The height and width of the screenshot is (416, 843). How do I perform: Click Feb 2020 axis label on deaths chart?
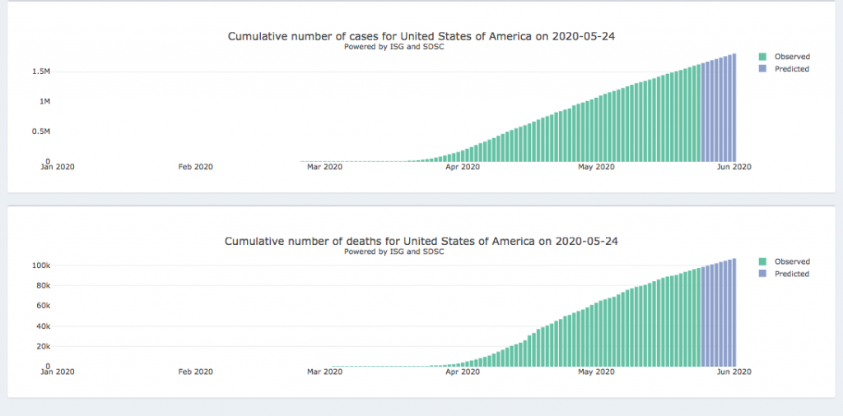pos(195,372)
